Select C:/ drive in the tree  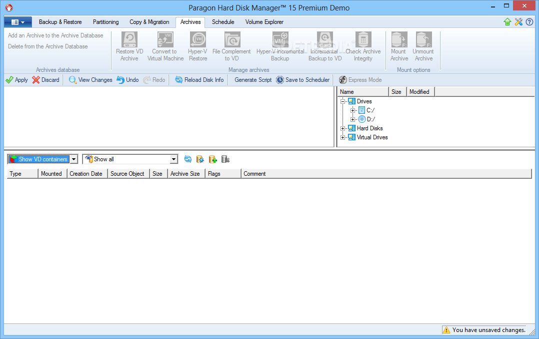370,110
